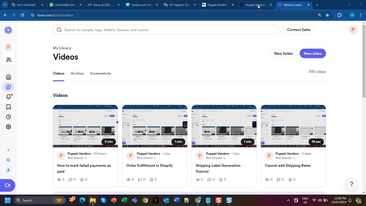Switch to the Inbox Gmail browser tab
Viewport: 366px width, 206px height.
(x=104, y=5)
